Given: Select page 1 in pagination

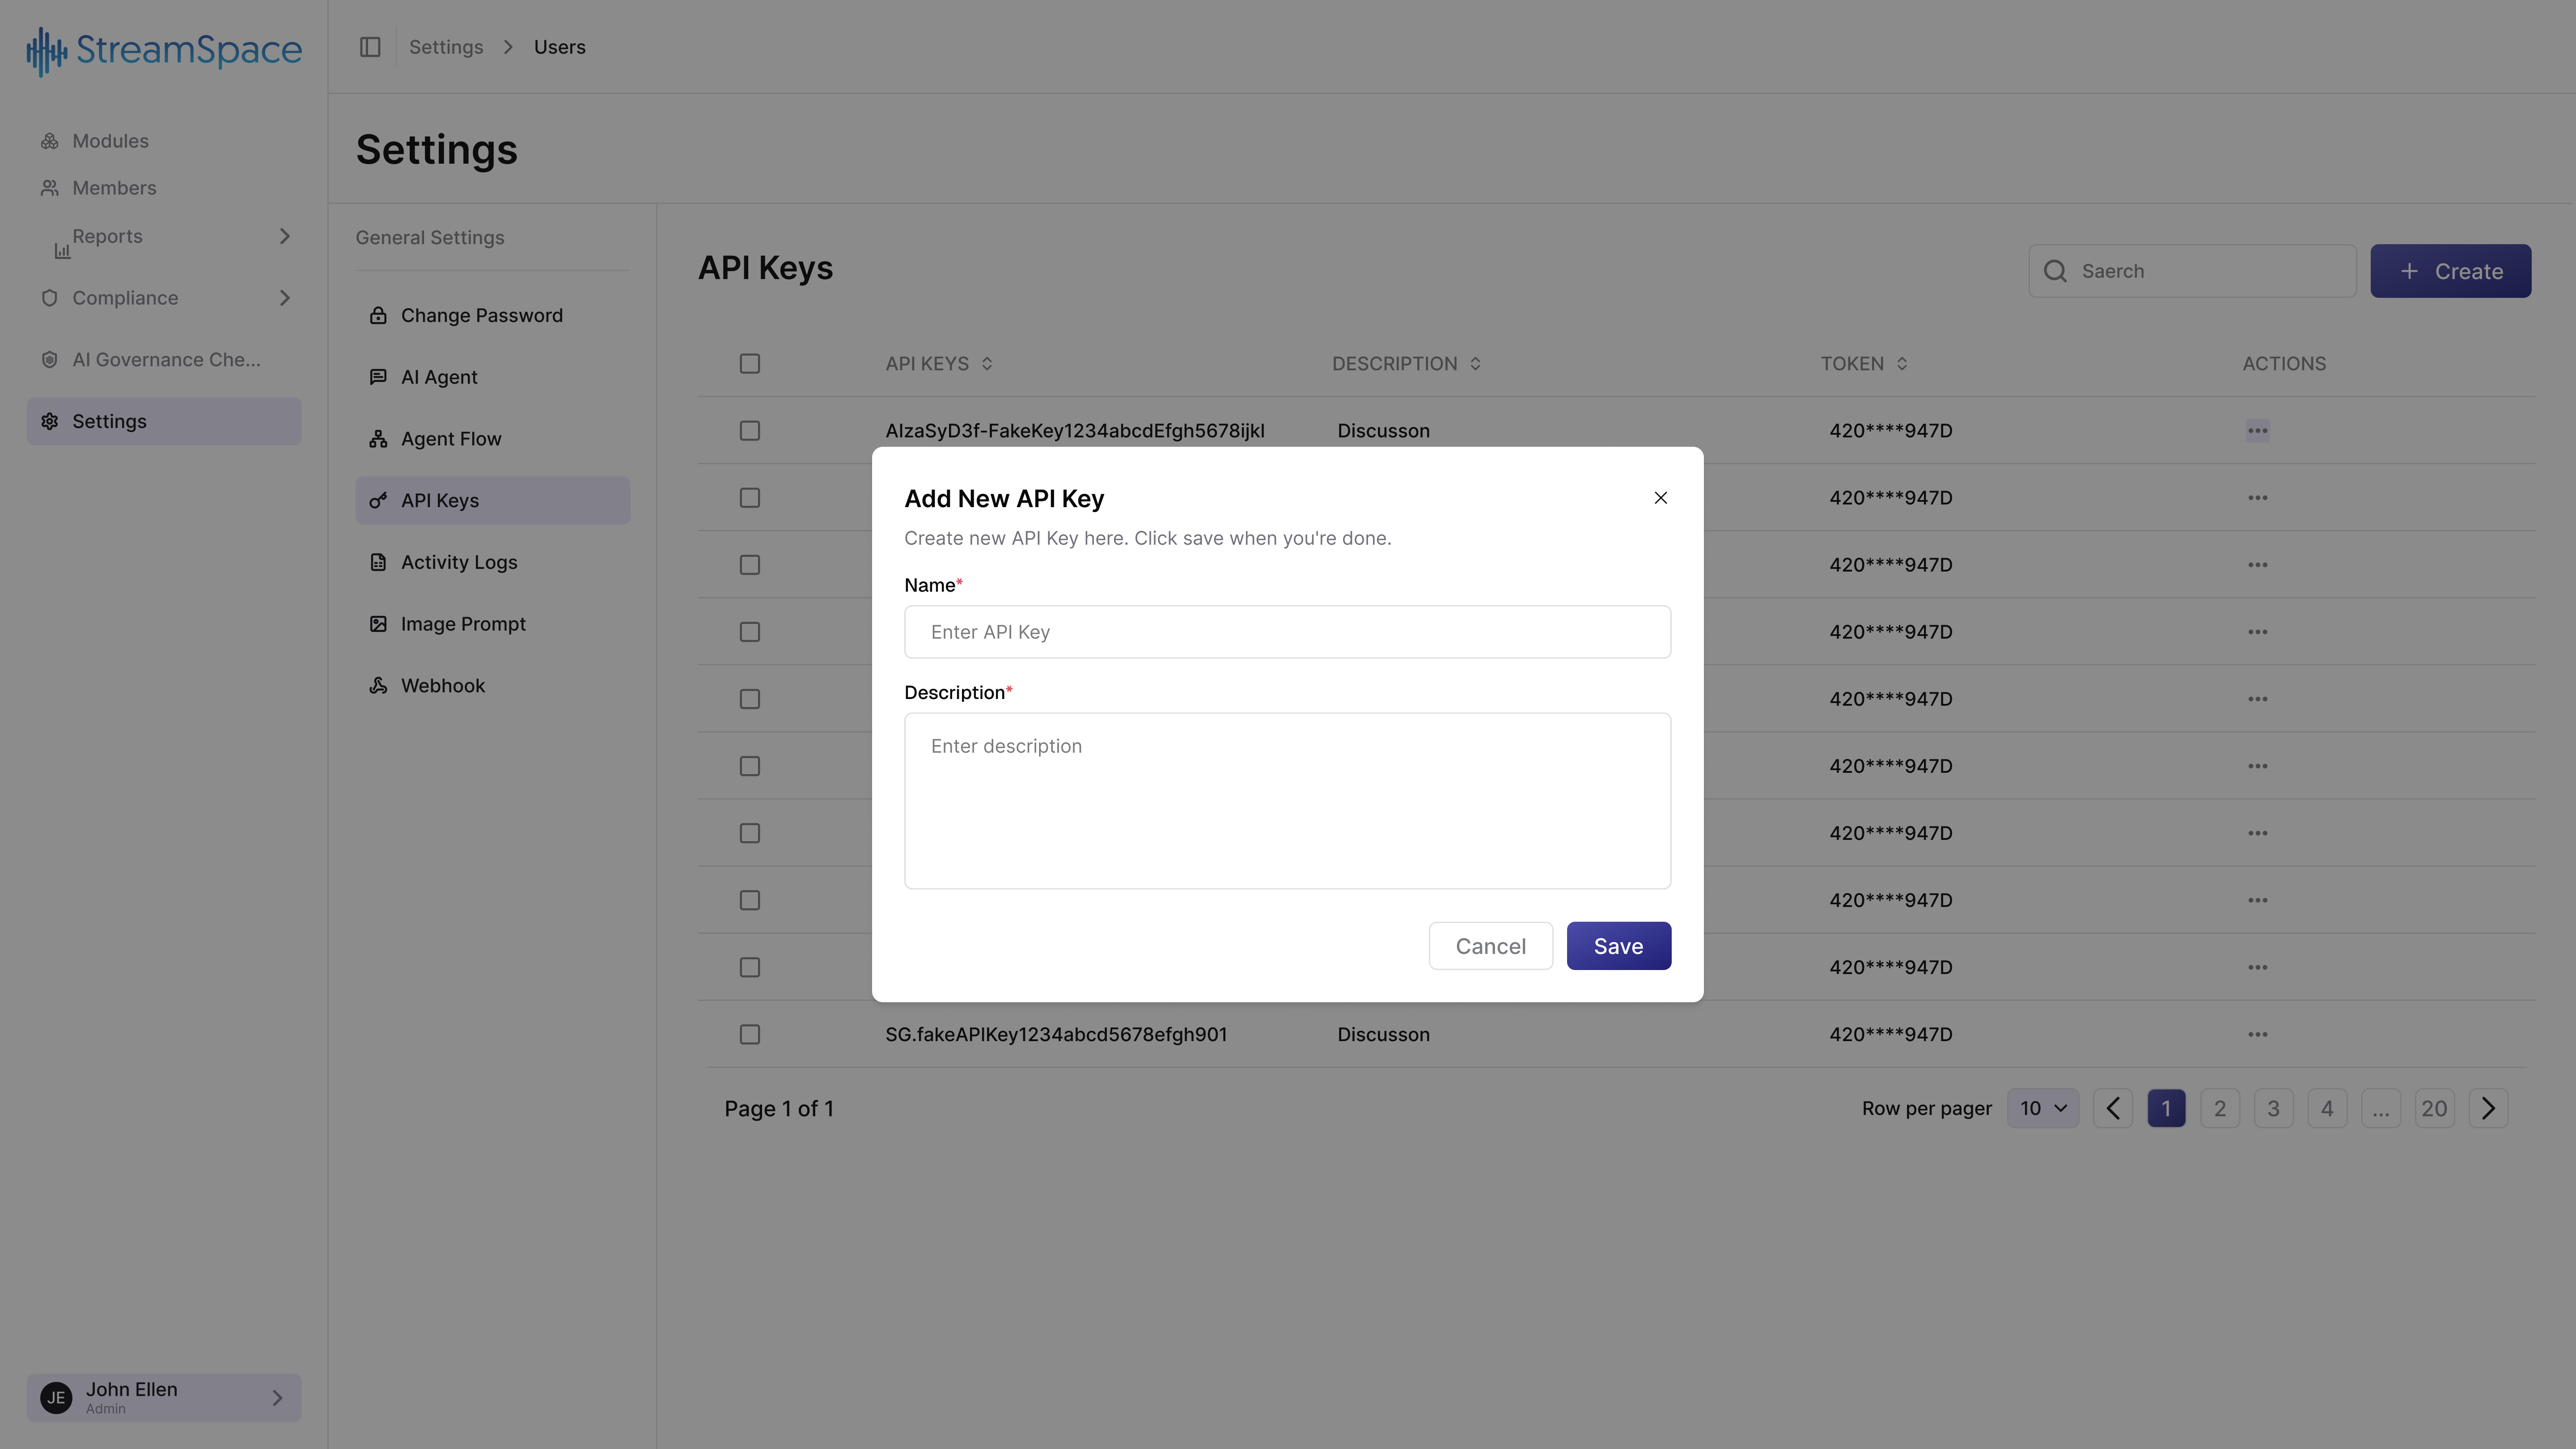Looking at the screenshot, I should tap(2167, 1109).
